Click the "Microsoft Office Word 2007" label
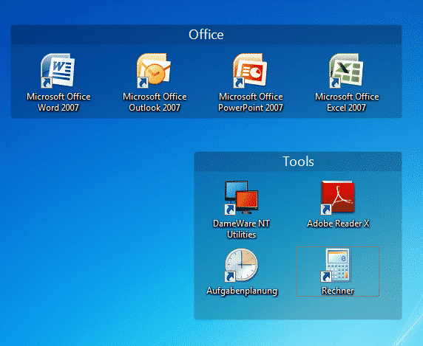Image resolution: width=423 pixels, height=346 pixels. (58, 102)
